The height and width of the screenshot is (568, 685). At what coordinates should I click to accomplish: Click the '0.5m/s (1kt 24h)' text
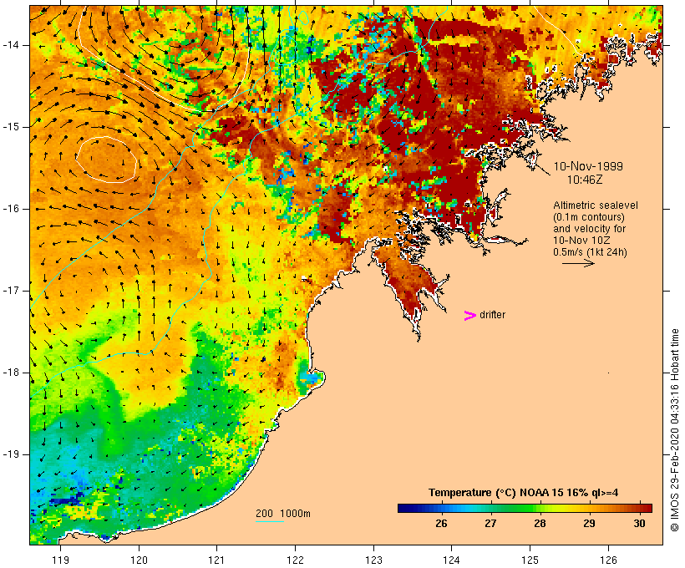point(590,252)
